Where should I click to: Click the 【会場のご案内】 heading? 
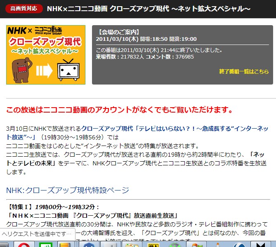118,32
